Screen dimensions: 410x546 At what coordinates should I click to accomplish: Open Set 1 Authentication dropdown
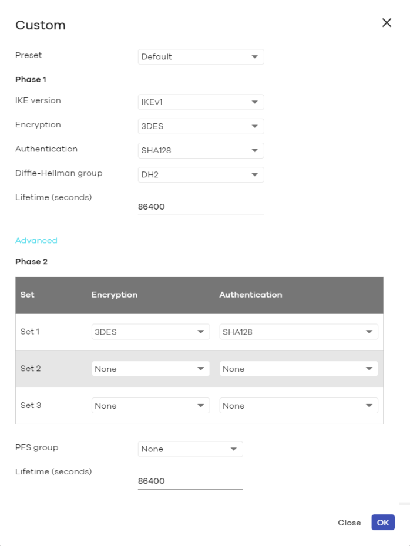point(298,332)
